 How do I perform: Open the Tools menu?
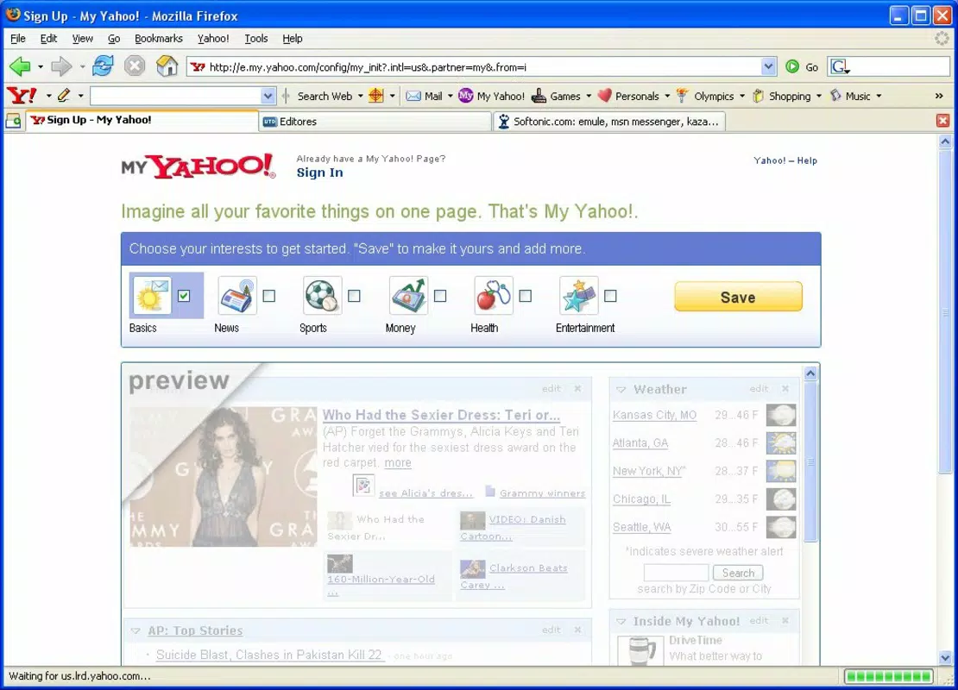(x=256, y=39)
